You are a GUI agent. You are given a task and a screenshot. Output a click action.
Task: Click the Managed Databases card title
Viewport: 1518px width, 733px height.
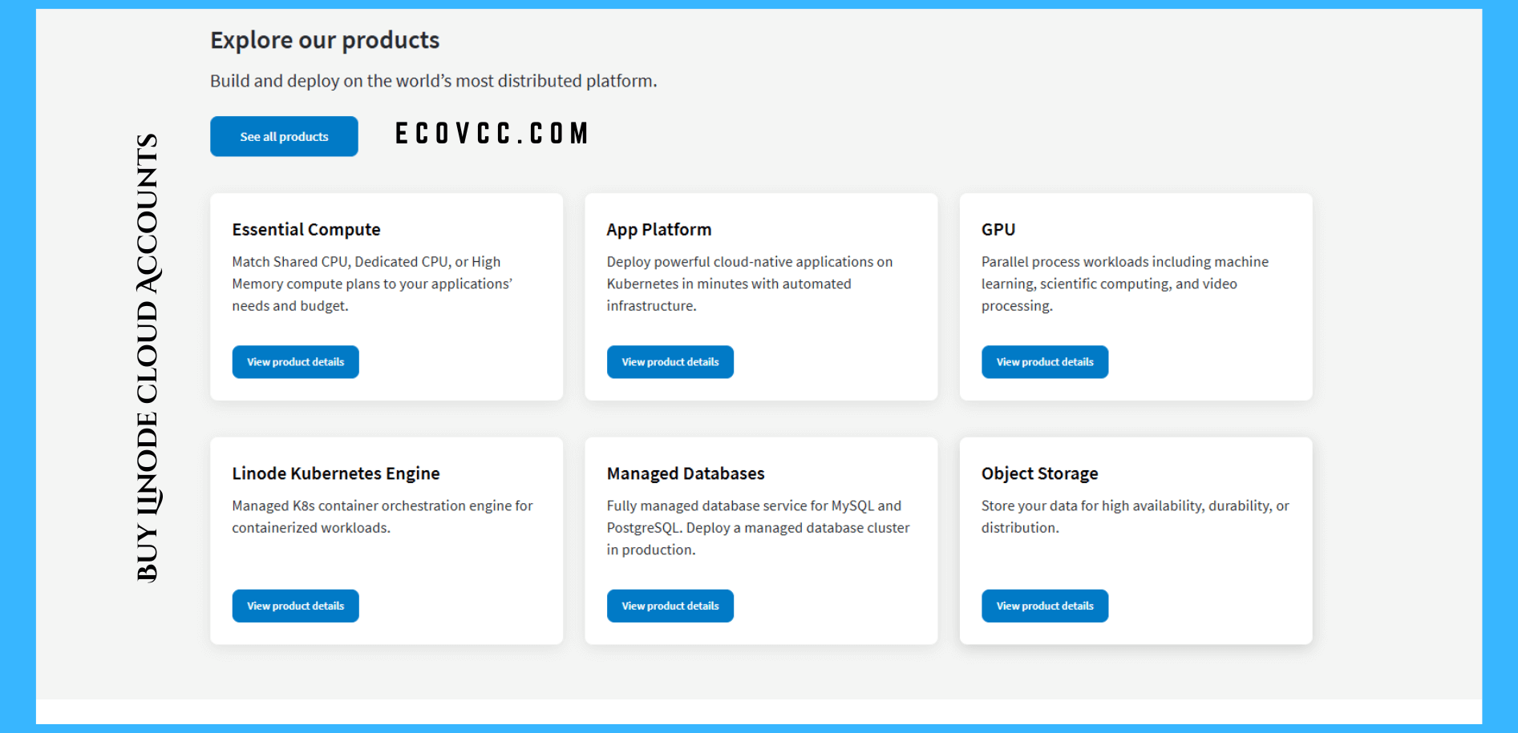pos(685,473)
